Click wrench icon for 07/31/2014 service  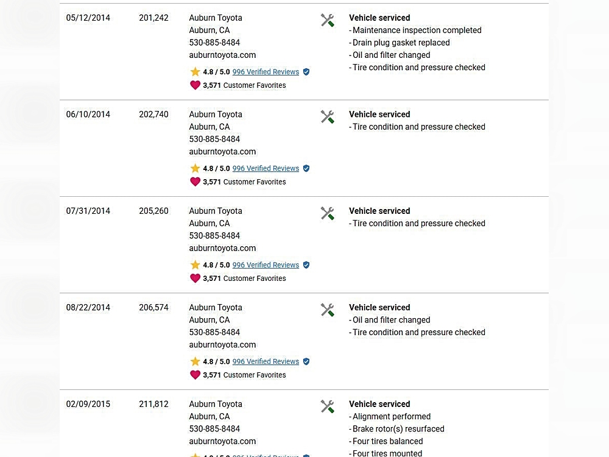click(327, 213)
